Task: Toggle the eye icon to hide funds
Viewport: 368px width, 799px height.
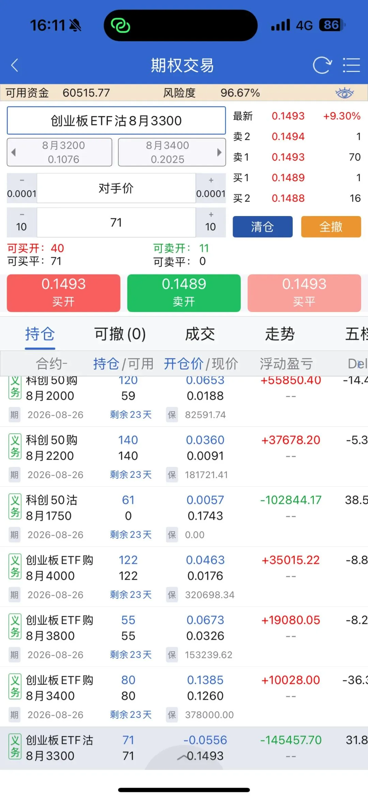Action: click(x=344, y=93)
